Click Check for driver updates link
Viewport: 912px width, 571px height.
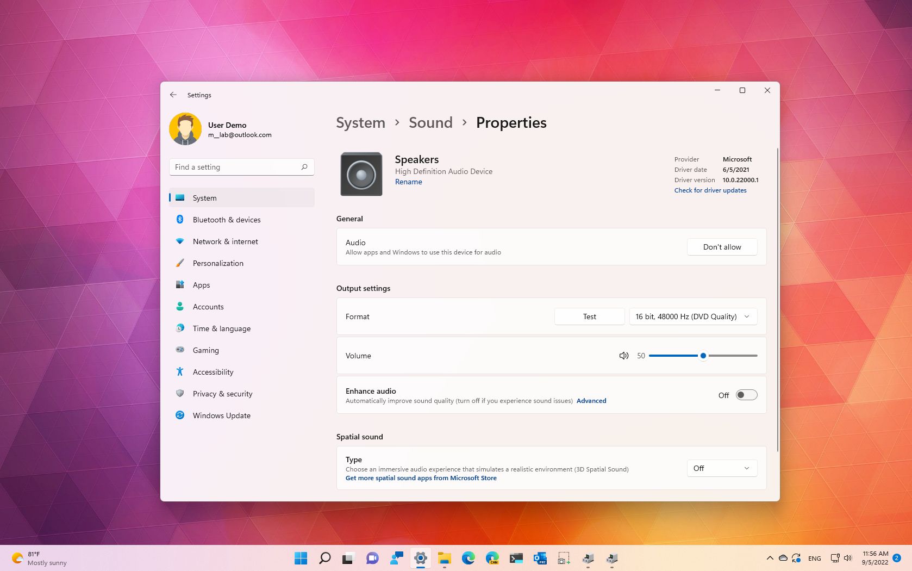pyautogui.click(x=710, y=190)
